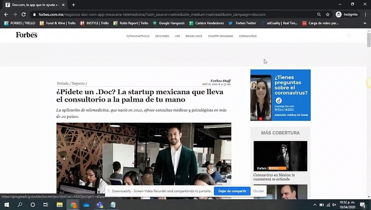Go back with the browser back arrow

[x=6, y=14]
